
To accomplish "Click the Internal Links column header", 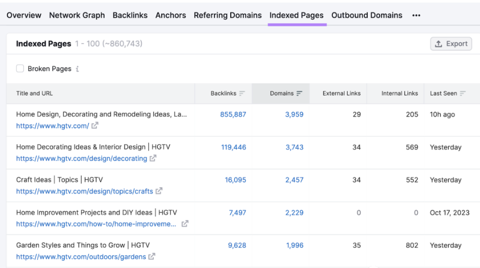I will point(399,93).
